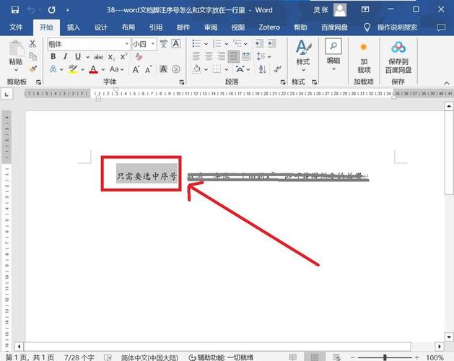The image size is (454, 361).
Task: Click Clear All Formatting eraser icon
Action: click(139, 56)
